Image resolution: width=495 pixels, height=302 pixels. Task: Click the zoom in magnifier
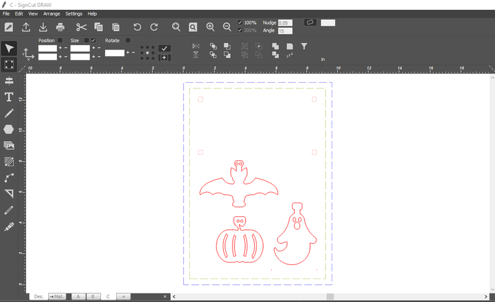(210, 27)
